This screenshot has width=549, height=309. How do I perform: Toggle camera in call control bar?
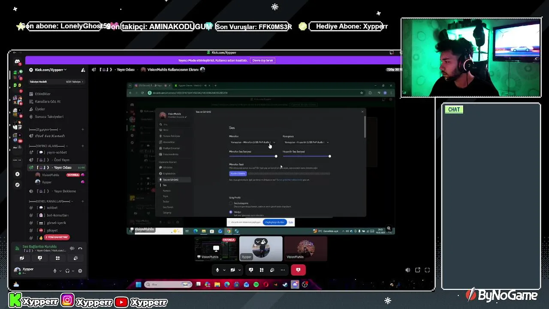click(x=232, y=270)
